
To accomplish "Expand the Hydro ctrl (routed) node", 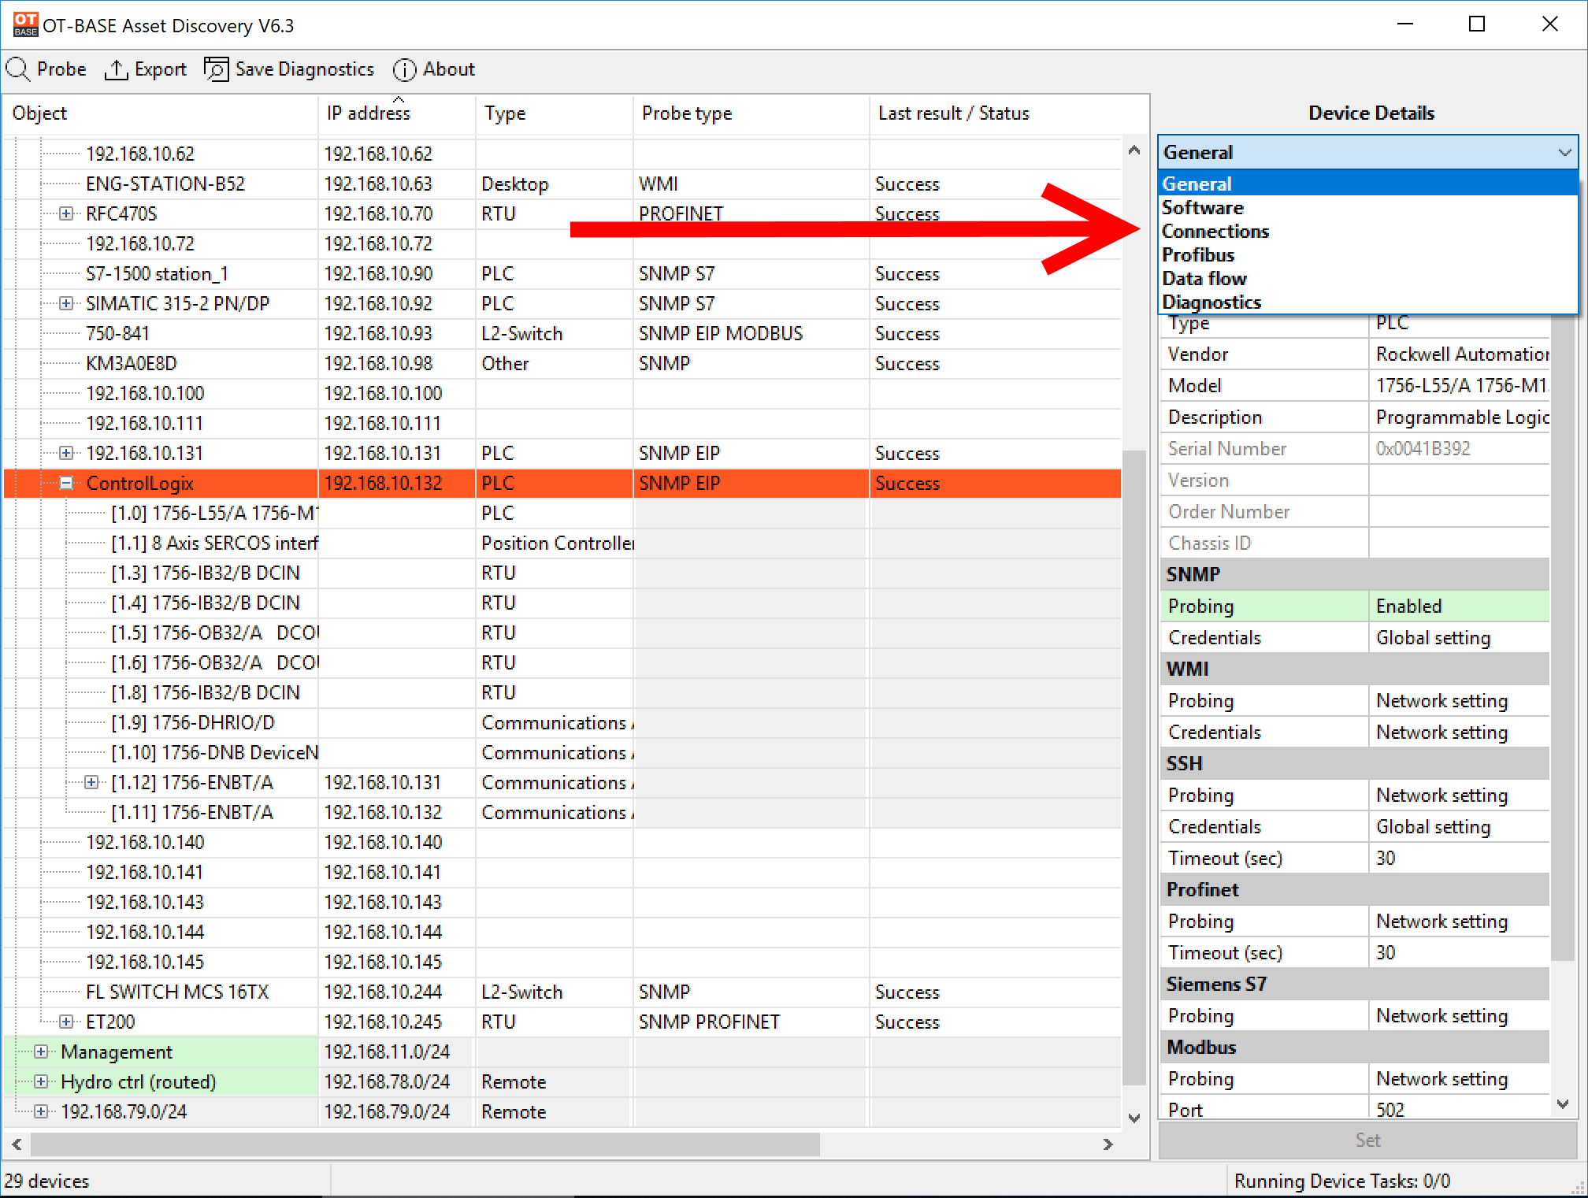I will point(41,1081).
